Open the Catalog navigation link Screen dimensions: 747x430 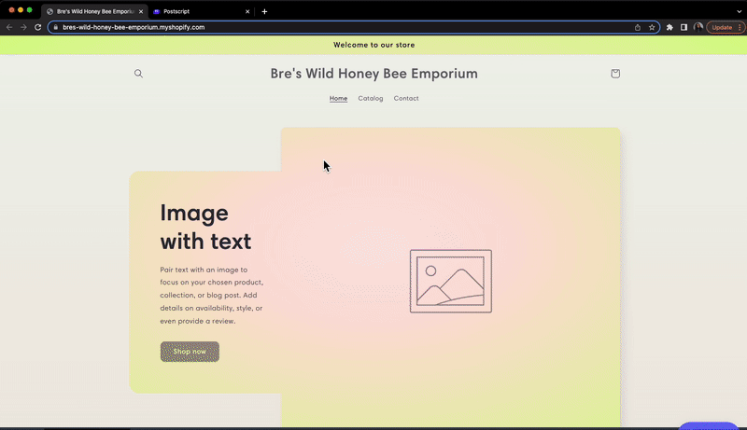(x=370, y=99)
